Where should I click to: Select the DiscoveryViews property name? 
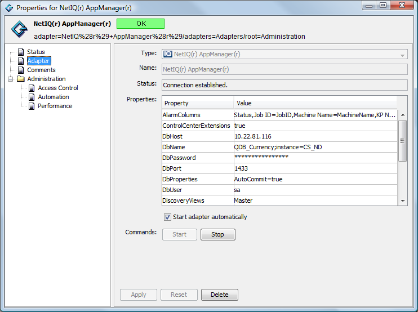[184, 200]
